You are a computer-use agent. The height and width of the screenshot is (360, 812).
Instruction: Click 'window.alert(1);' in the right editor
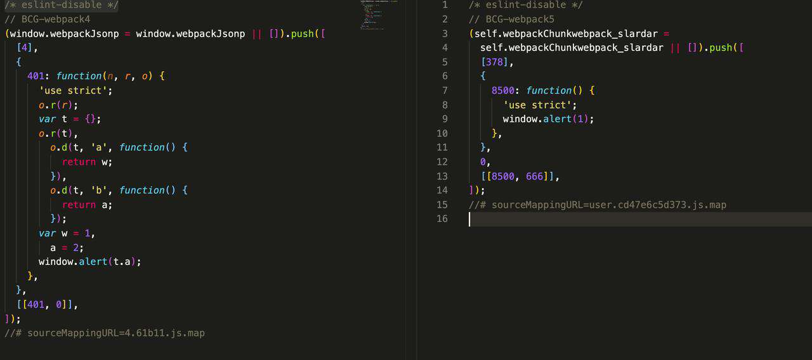tap(549, 119)
